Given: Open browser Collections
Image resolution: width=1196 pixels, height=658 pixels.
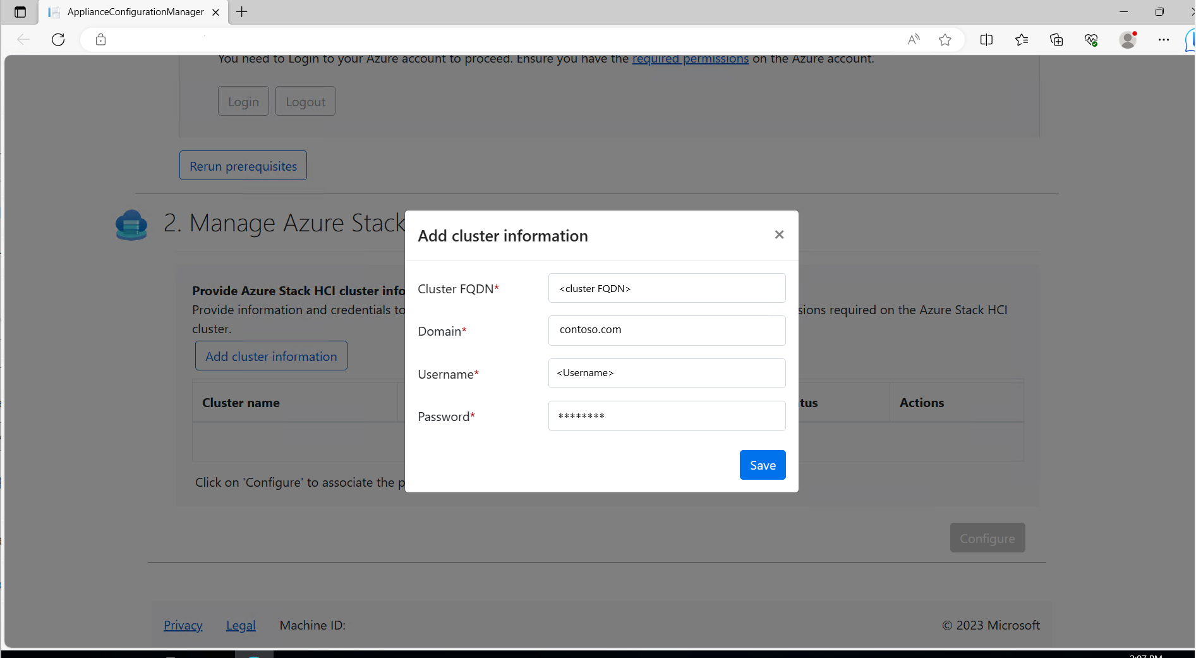Looking at the screenshot, I should point(1056,40).
